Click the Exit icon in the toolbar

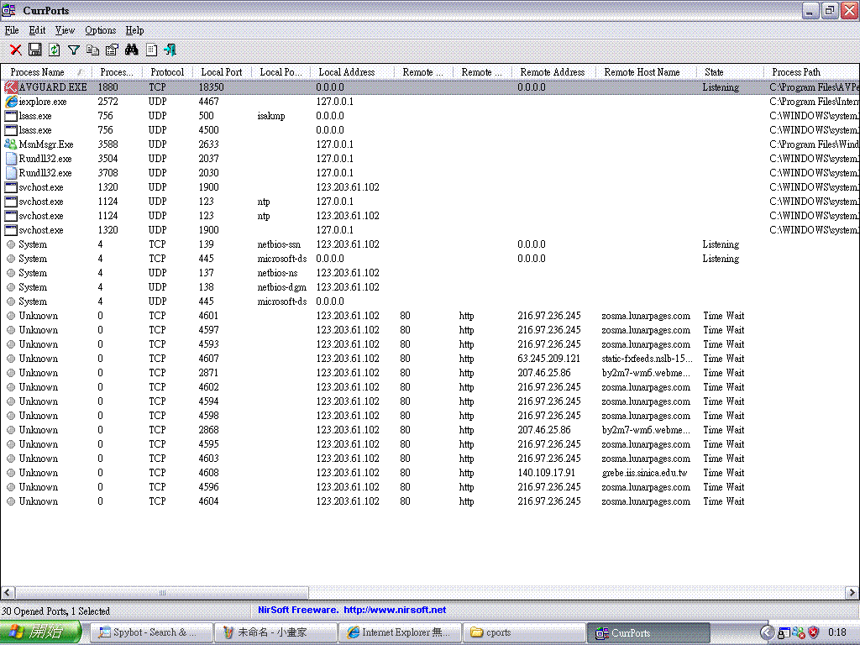[x=170, y=50]
